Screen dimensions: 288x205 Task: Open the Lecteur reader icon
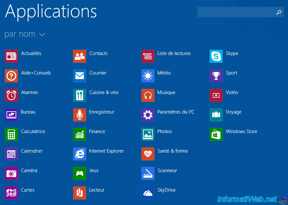click(x=80, y=193)
